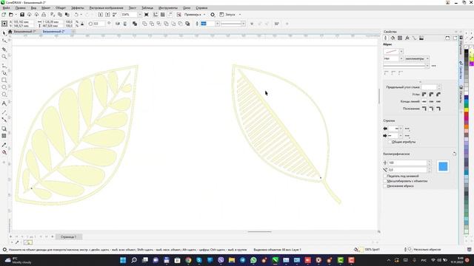Check Печатать под заливкой option

click(x=385, y=176)
